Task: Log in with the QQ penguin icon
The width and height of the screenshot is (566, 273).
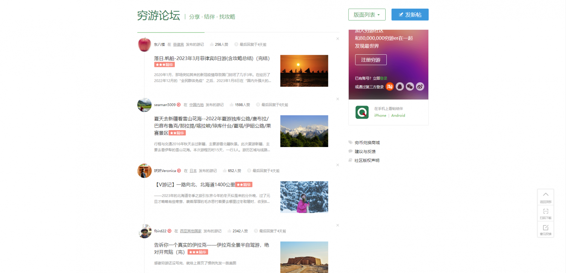Action: pyautogui.click(x=400, y=87)
